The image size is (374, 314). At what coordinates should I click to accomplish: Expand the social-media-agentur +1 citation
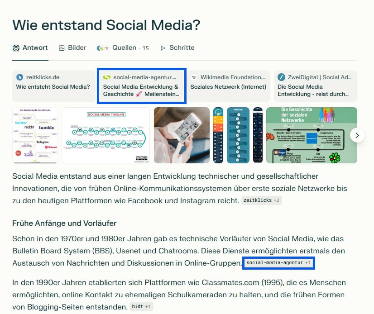[279, 263]
